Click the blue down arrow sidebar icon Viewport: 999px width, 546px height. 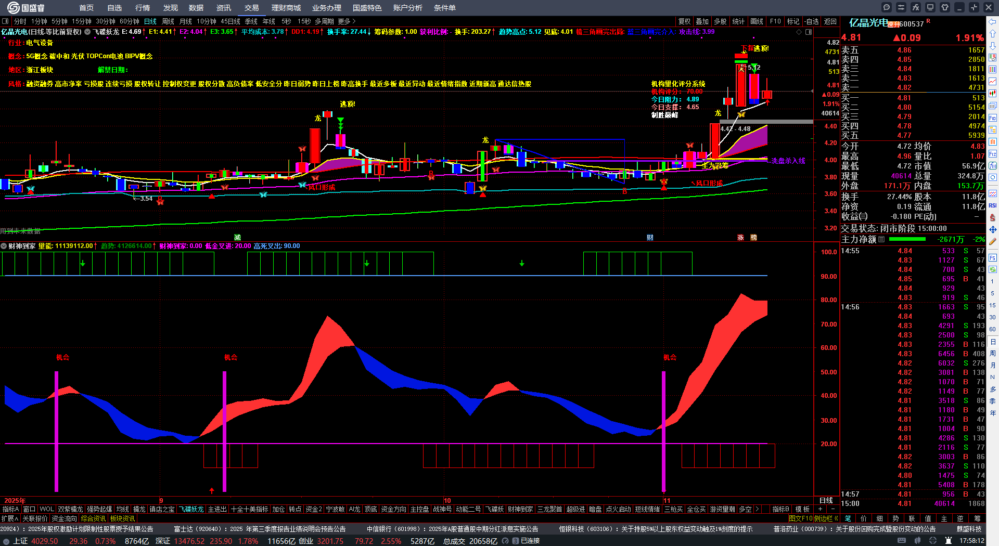tap(993, 46)
